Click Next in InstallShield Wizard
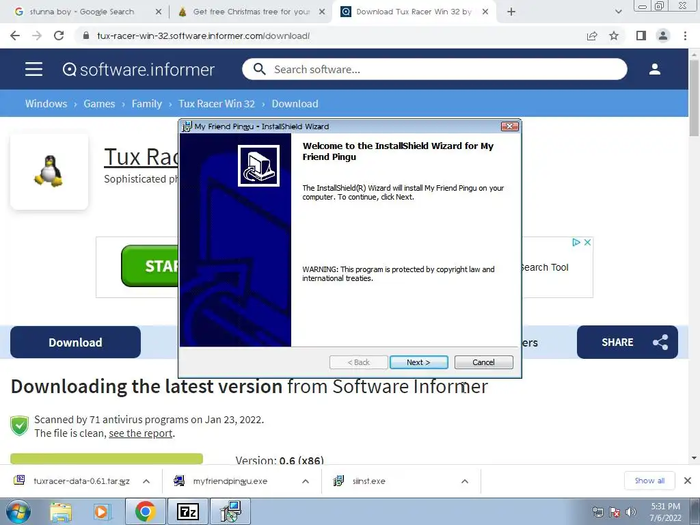 point(418,362)
